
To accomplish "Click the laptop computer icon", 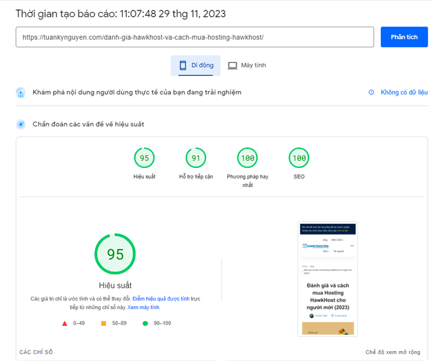I will pos(232,65).
